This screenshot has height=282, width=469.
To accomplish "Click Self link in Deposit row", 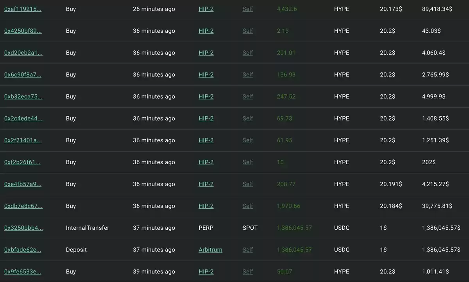I will (248, 249).
